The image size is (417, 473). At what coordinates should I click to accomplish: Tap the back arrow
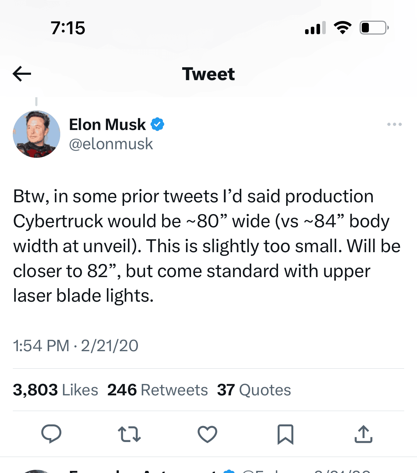22,74
